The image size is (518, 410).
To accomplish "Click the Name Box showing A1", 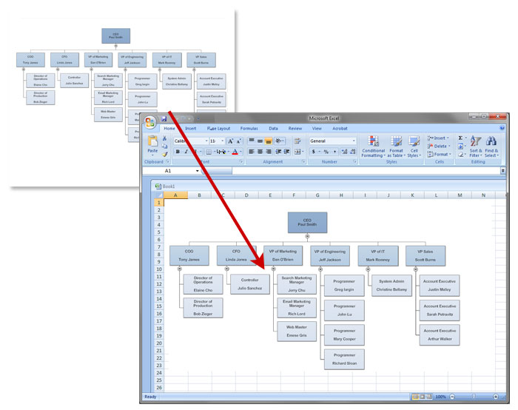I will tap(169, 171).
